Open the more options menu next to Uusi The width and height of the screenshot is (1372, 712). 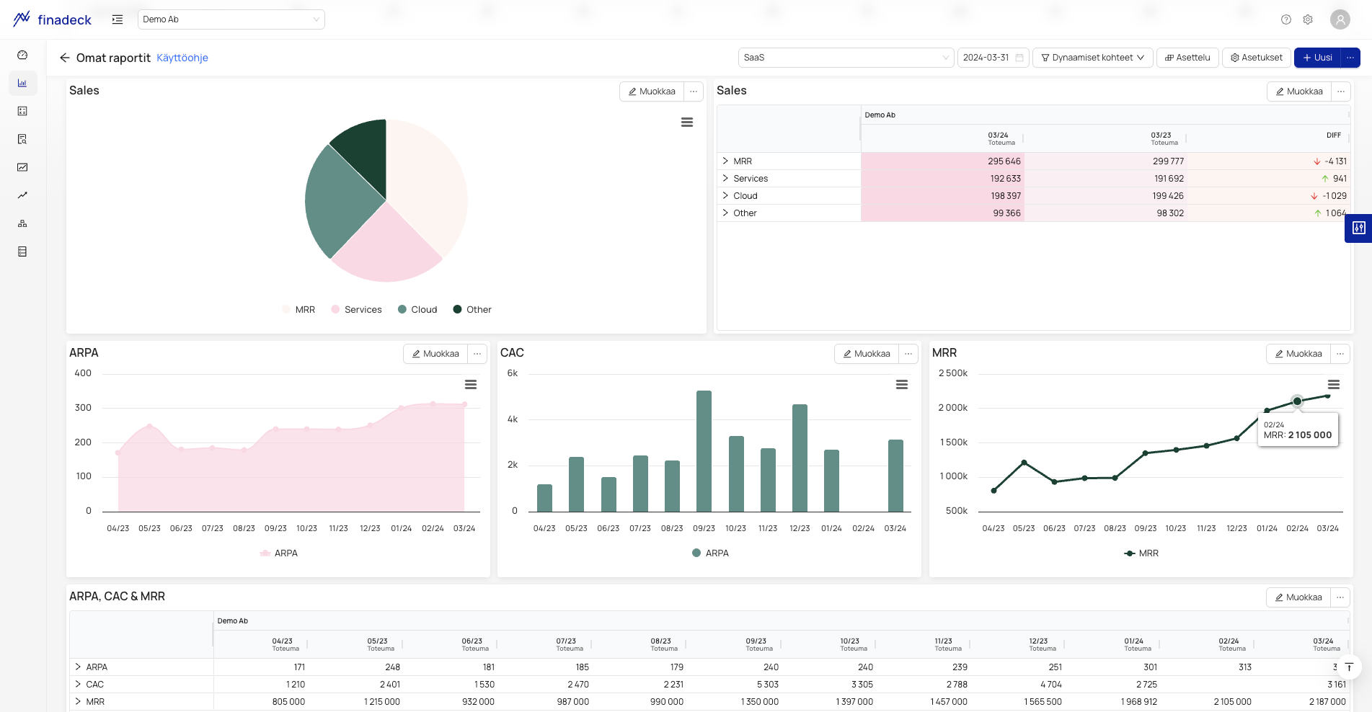[x=1350, y=58]
